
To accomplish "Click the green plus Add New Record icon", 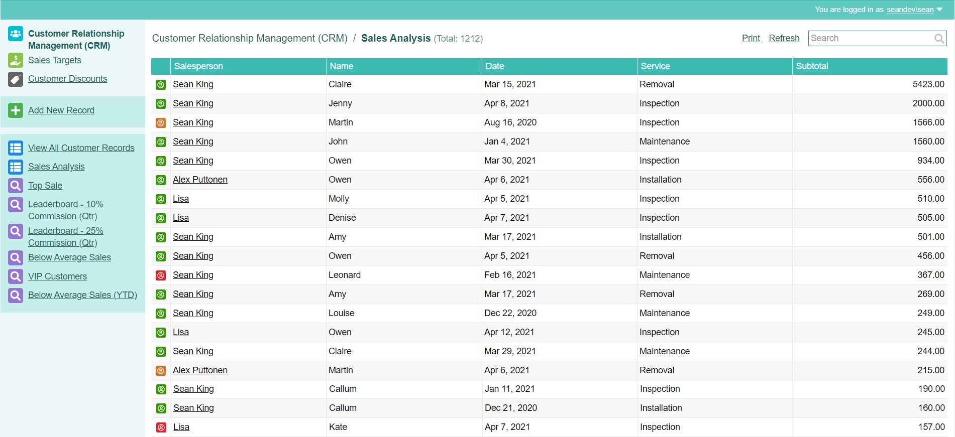I will pos(16,110).
